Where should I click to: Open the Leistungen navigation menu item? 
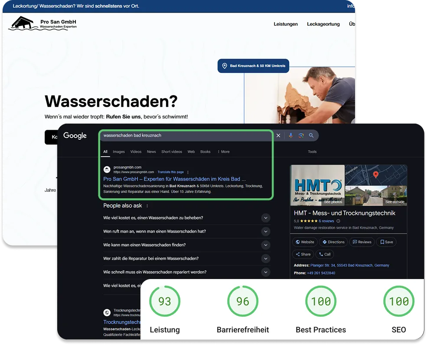tap(286, 24)
